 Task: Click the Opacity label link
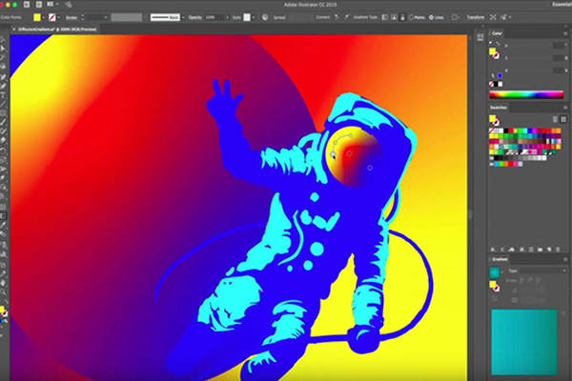click(195, 17)
